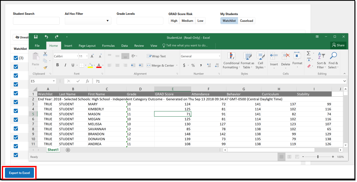This screenshot has height=182, width=357.
Task: Open the Formulas ribbon tab
Action: click(108, 46)
